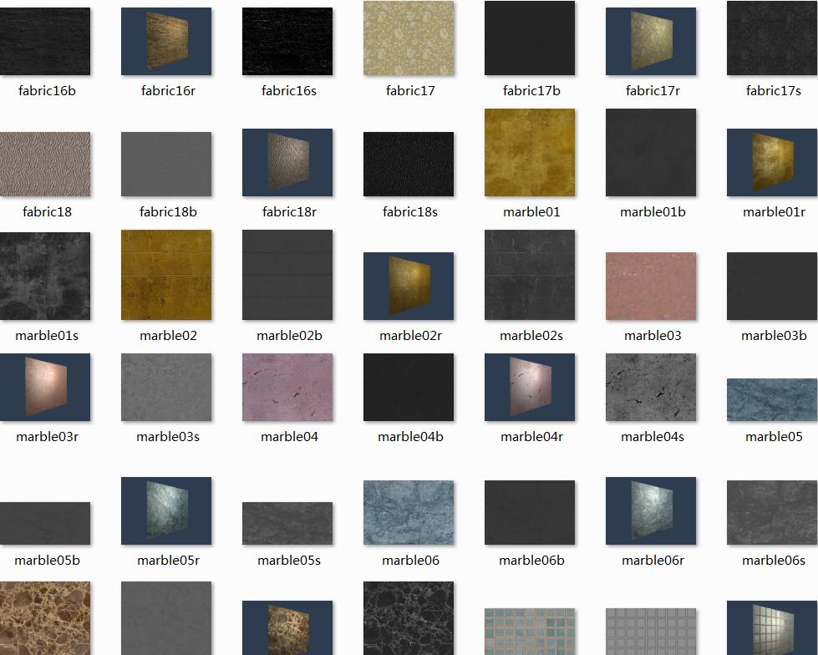This screenshot has width=818, height=655.
Task: Click the fabric17 floral texture thumbnail
Action: pos(409,38)
